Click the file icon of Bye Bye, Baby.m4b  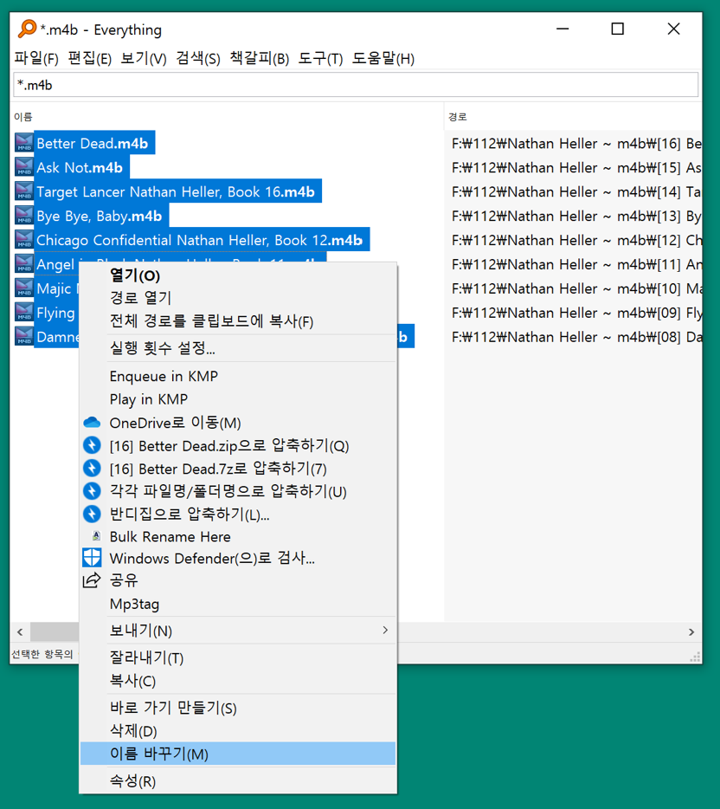click(24, 216)
